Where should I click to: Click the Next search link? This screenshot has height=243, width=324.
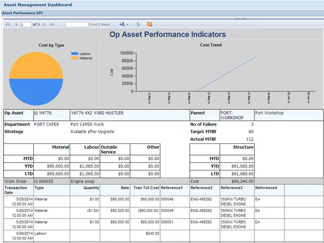[x=105, y=24]
